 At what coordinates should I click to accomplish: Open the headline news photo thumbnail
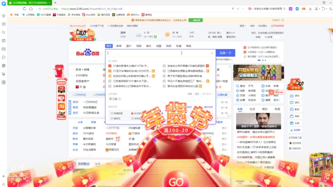(258, 121)
